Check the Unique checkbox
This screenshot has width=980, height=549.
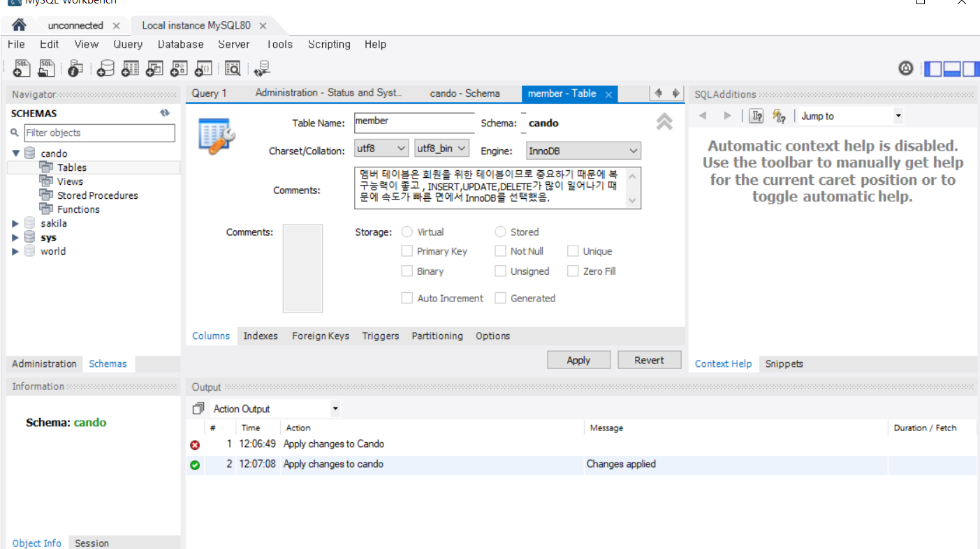(573, 251)
